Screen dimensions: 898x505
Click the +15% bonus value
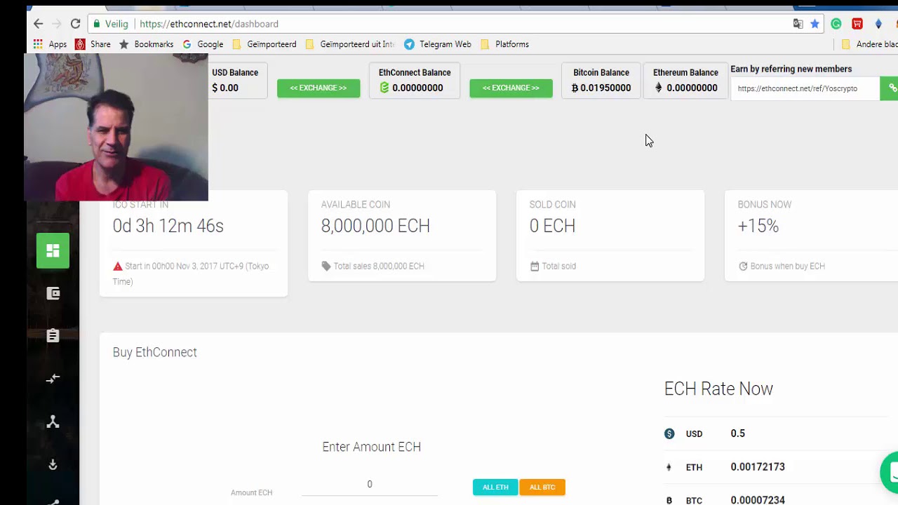pyautogui.click(x=758, y=226)
